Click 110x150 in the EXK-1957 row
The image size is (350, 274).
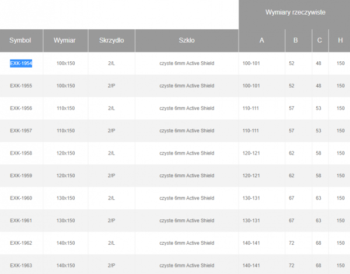65,131
